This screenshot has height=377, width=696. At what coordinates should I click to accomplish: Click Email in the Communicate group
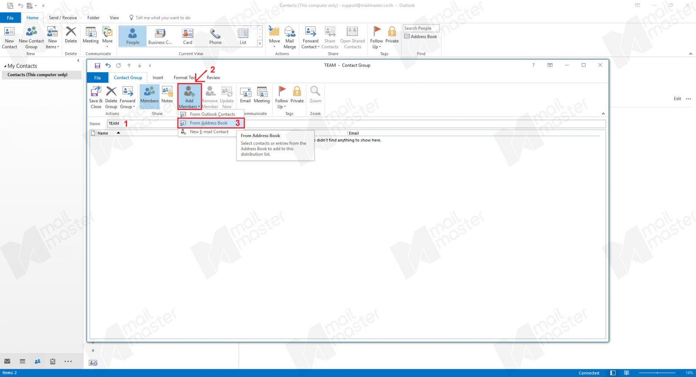[245, 95]
